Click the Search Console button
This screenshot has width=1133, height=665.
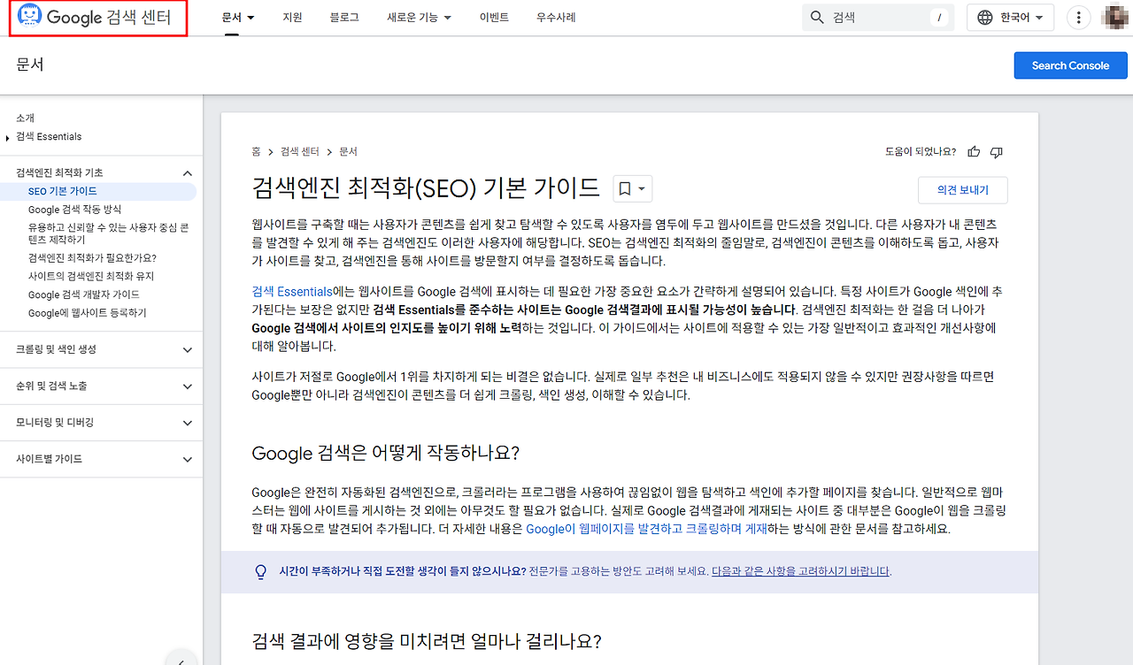[1070, 65]
